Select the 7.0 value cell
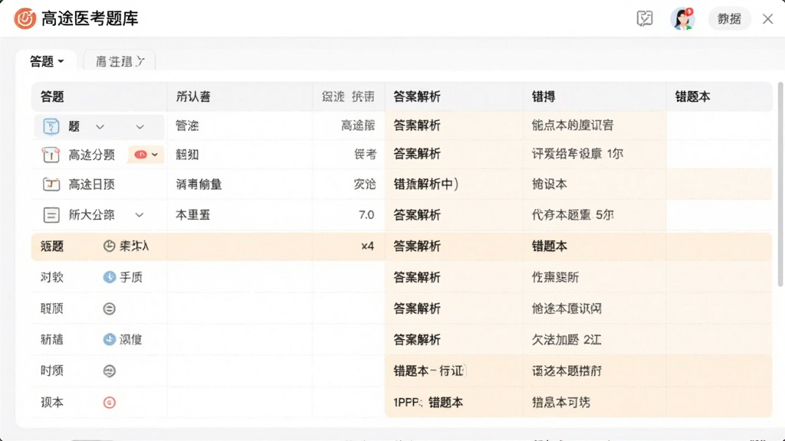 366,215
